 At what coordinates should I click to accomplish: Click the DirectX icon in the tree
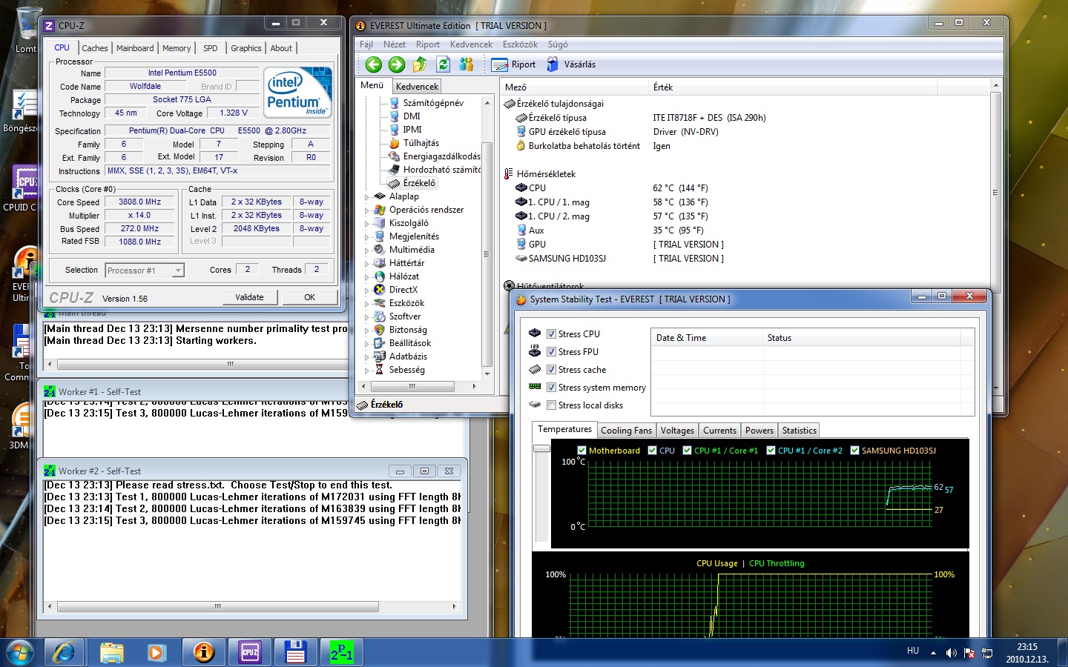(x=380, y=290)
